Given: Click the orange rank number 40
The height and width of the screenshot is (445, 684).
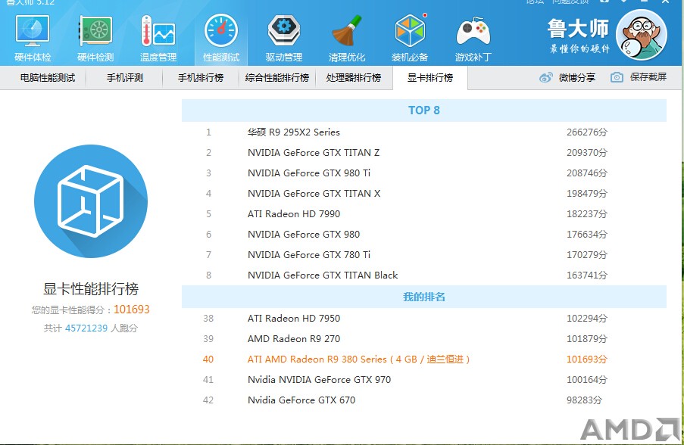Looking at the screenshot, I should click(208, 359).
